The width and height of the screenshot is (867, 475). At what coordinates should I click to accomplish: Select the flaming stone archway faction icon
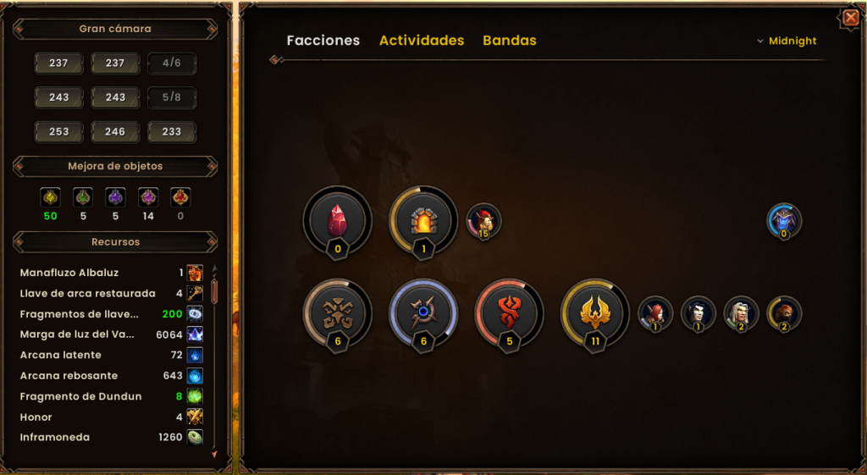click(x=423, y=221)
